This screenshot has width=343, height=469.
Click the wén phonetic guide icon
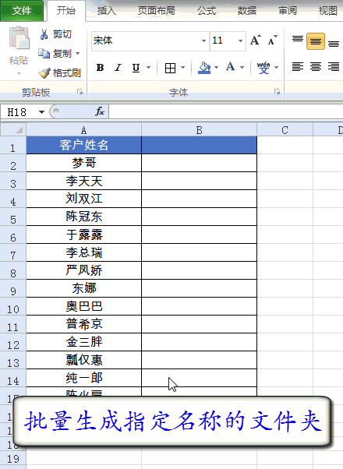pyautogui.click(x=263, y=68)
